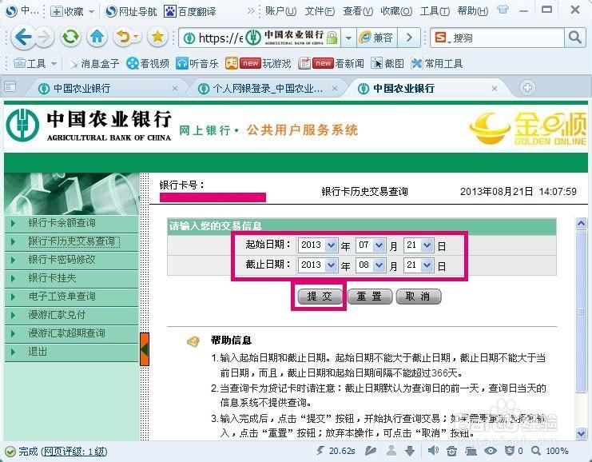This screenshot has height=462, width=592.
Task: Open the 账户(U) menu
Action: [280, 11]
